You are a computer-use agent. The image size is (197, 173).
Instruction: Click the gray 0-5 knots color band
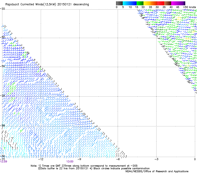[119, 3]
